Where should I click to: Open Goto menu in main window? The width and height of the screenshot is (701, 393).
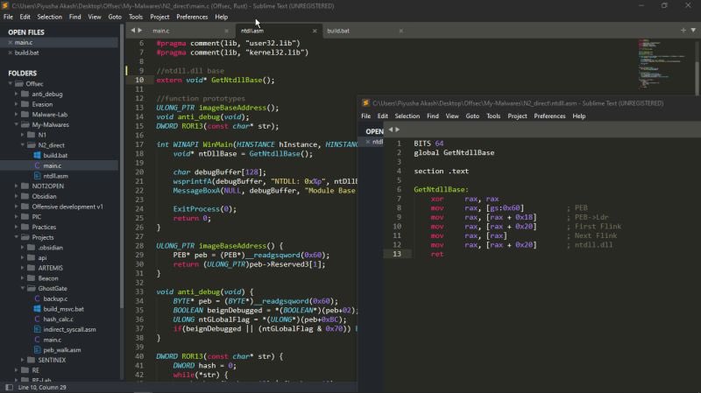tap(115, 17)
